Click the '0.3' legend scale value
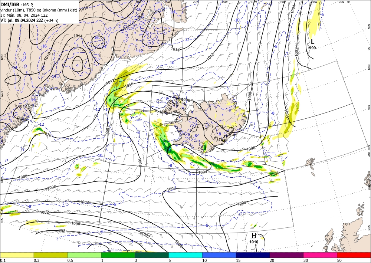 click(x=36, y=260)
